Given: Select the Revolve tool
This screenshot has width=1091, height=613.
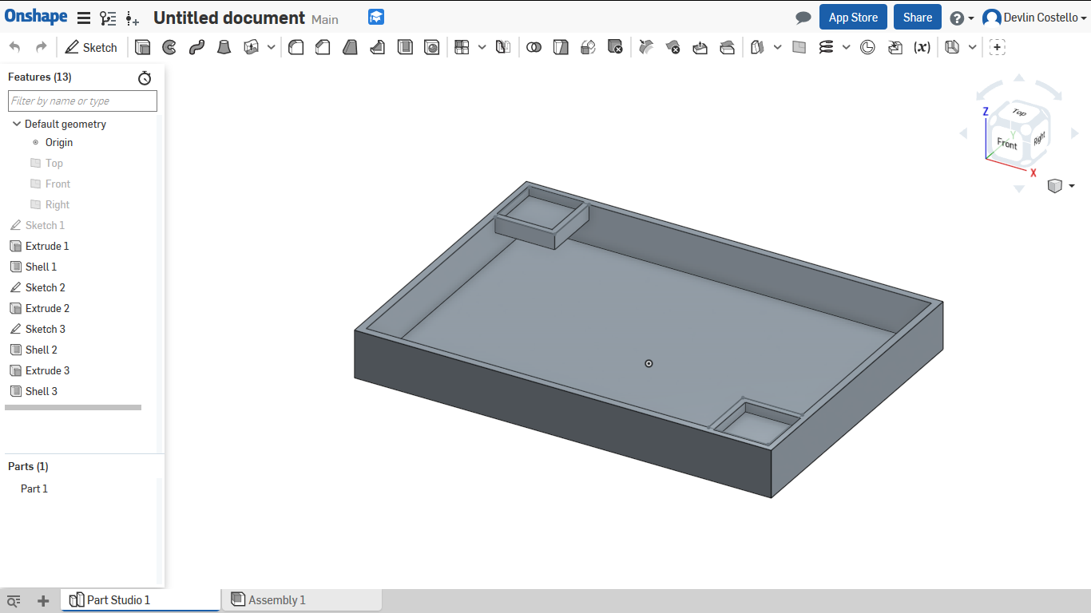Looking at the screenshot, I should 169,48.
